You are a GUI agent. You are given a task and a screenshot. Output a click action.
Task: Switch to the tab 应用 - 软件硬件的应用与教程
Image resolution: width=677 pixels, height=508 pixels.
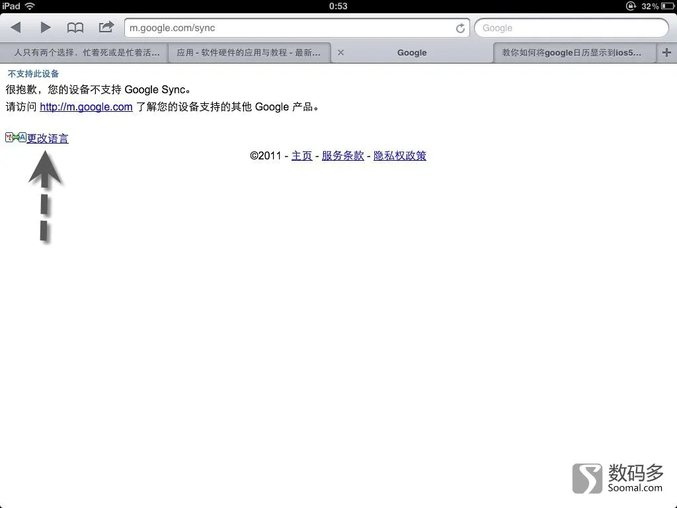coord(249,53)
